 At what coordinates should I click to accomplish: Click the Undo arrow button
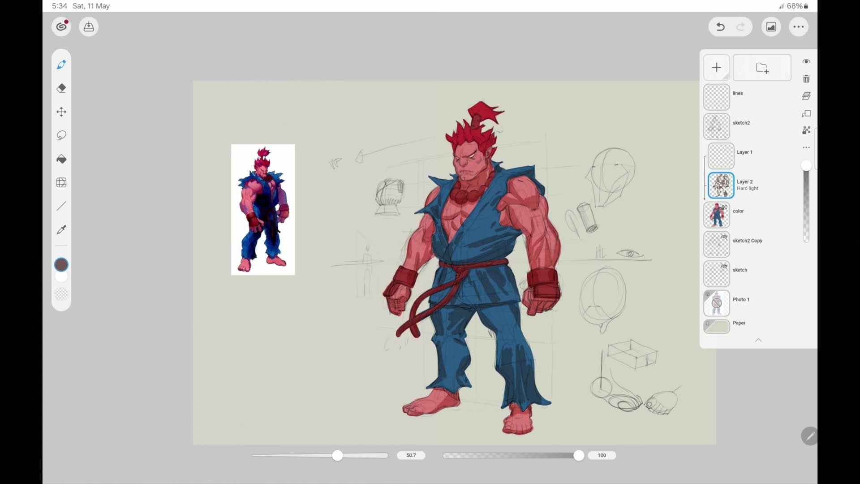720,27
